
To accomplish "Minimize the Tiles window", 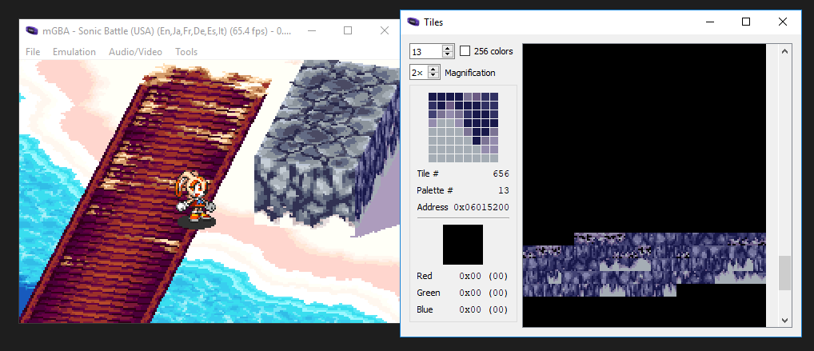I will (710, 22).
